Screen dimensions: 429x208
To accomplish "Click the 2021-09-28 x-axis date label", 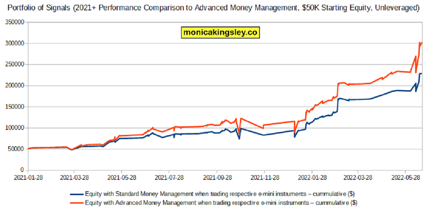I will point(217,177).
